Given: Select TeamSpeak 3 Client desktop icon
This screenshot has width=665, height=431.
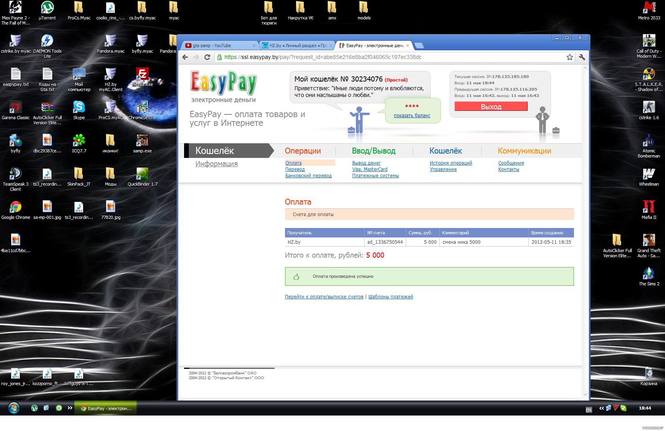Looking at the screenshot, I should [15, 179].
